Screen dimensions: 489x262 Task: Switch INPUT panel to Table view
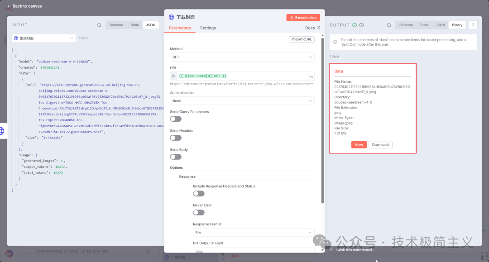point(134,25)
